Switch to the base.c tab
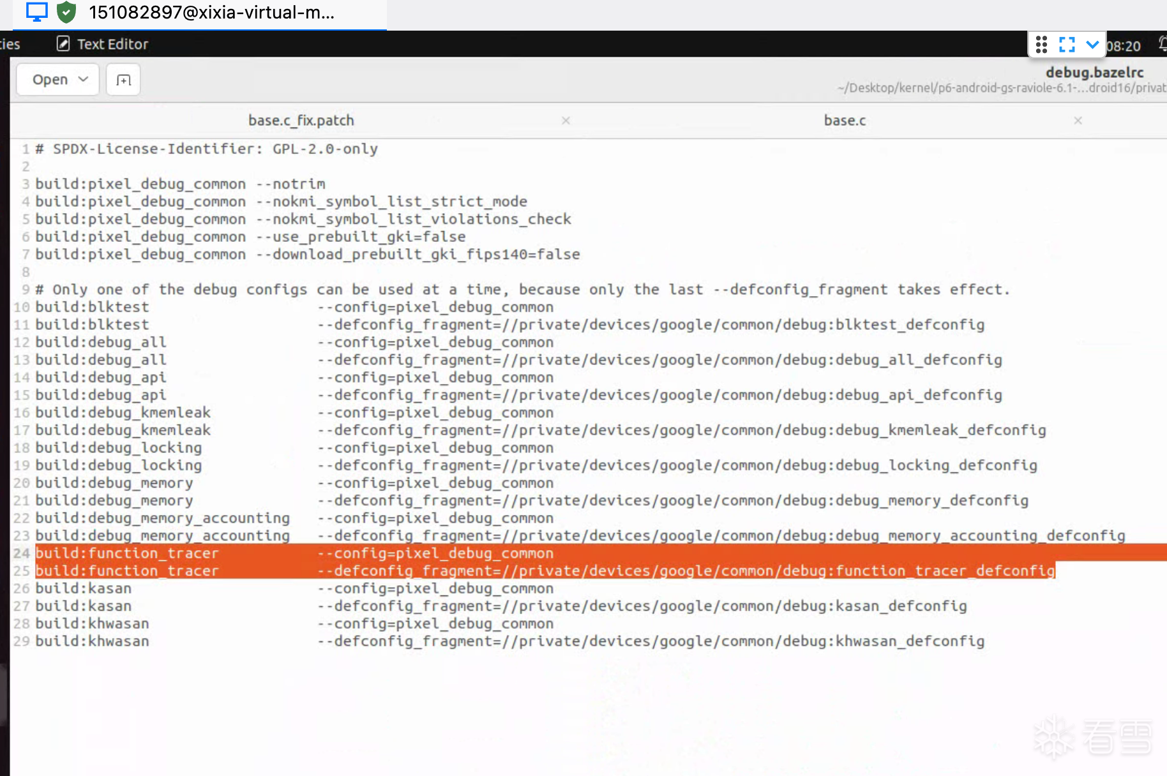This screenshot has height=776, width=1167. tap(845, 121)
